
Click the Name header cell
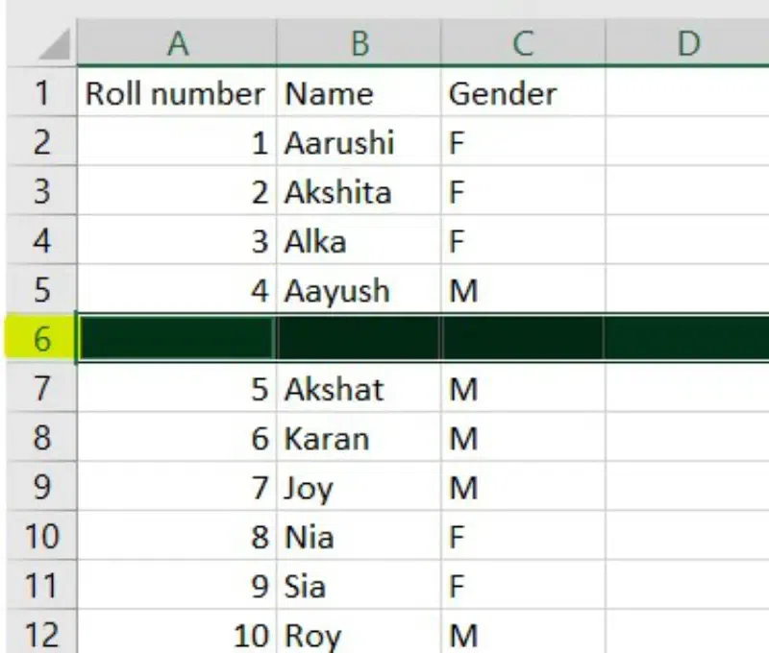pyautogui.click(x=359, y=93)
